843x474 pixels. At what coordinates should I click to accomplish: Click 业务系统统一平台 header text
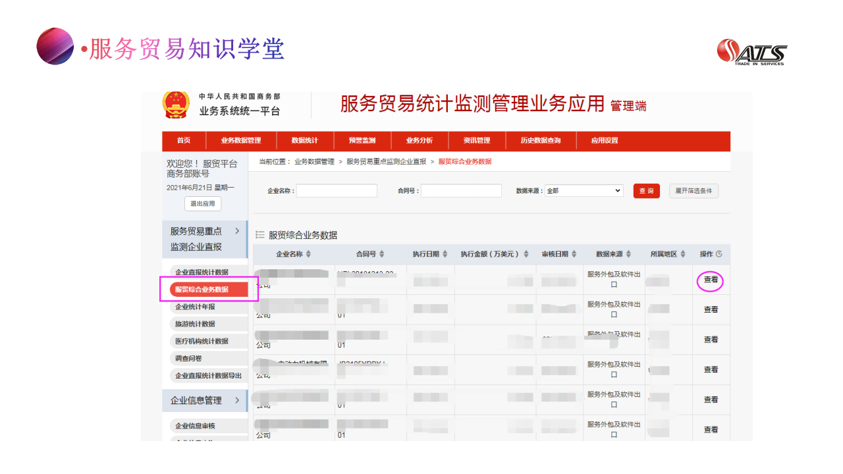[x=240, y=111]
